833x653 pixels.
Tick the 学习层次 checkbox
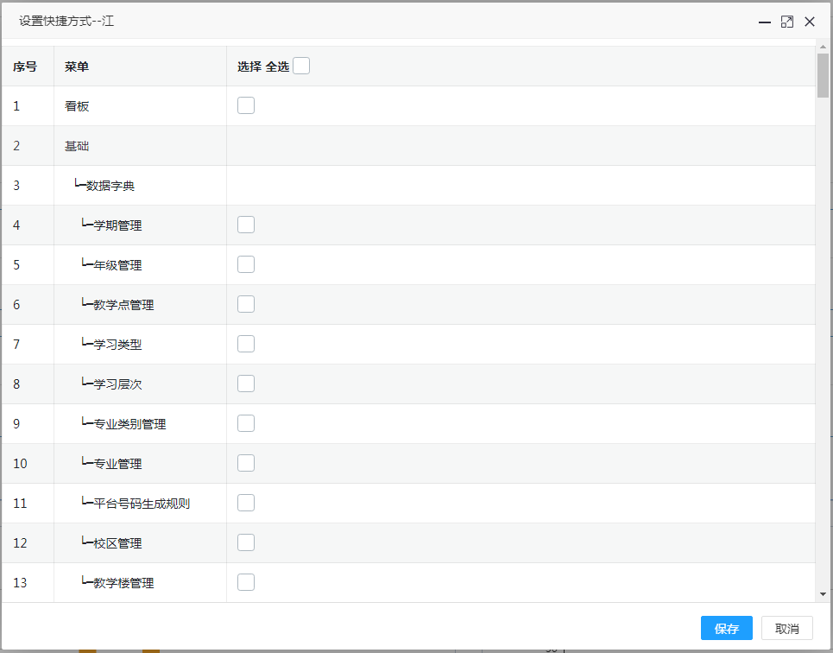[x=246, y=384]
